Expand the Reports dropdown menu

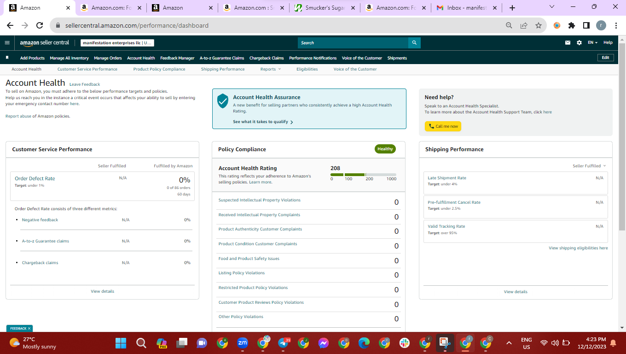coord(270,69)
